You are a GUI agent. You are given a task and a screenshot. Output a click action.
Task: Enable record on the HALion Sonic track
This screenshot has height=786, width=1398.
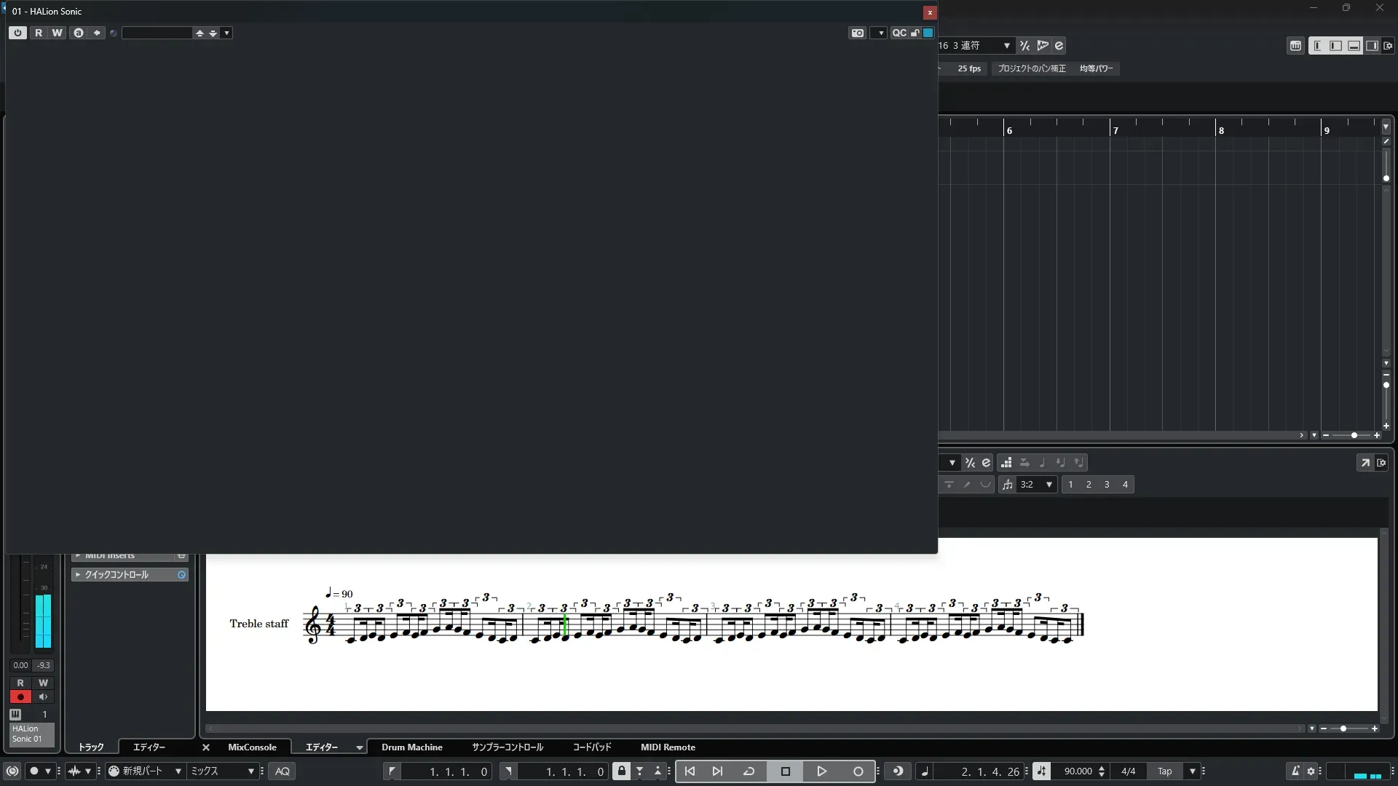coord(20,697)
